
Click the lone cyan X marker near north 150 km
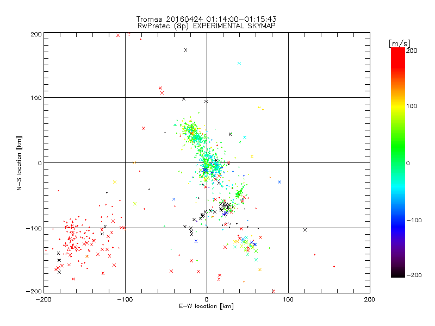(239, 64)
